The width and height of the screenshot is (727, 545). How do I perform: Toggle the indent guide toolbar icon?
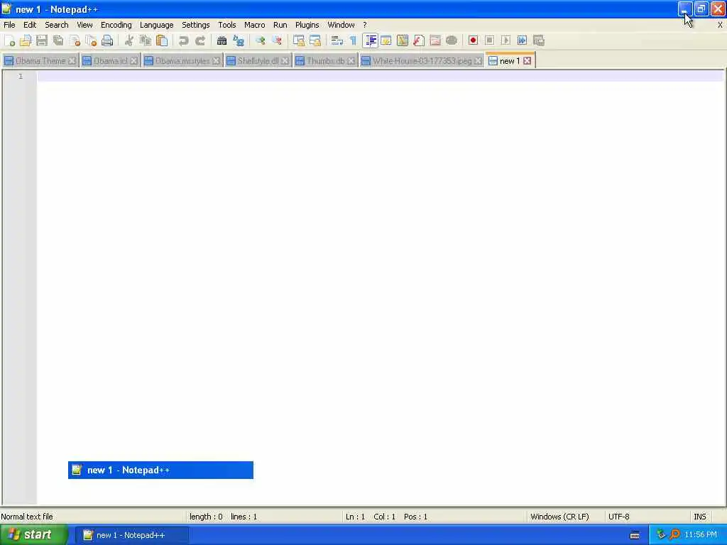pyautogui.click(x=370, y=40)
